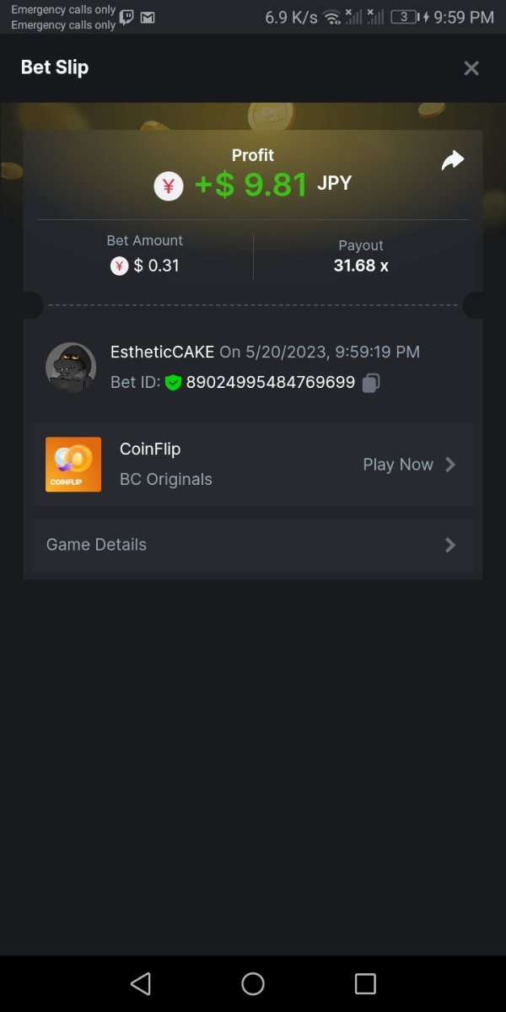Image resolution: width=506 pixels, height=1012 pixels.
Task: Close the Bet Slip panel
Action: click(x=471, y=68)
